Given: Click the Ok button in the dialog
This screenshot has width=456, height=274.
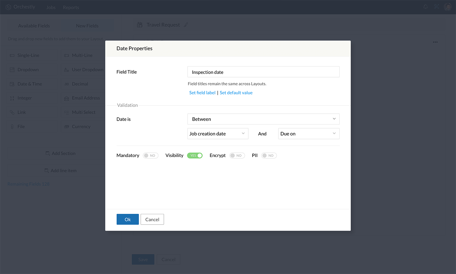Looking at the screenshot, I should click(x=128, y=219).
